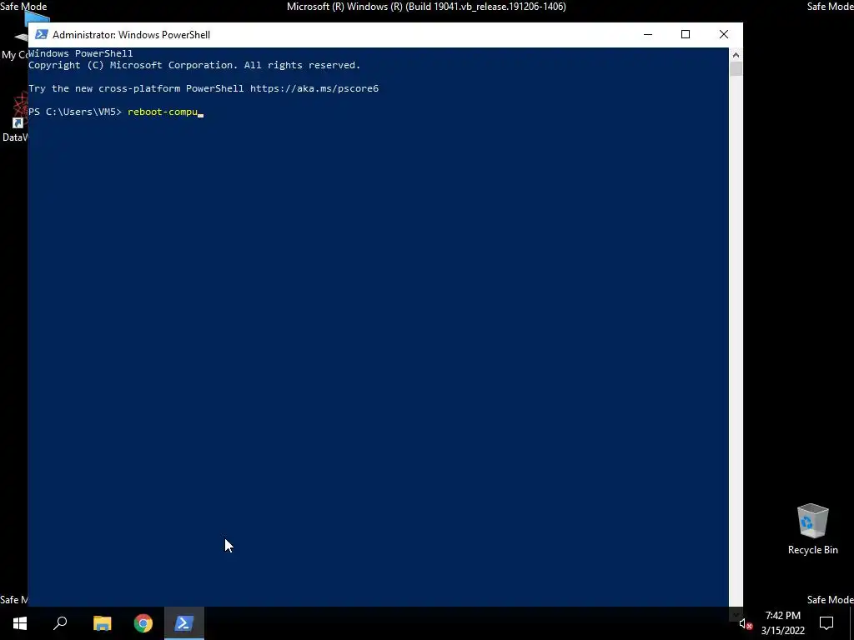Image resolution: width=854 pixels, height=640 pixels.
Task: Click the muted volume tray icon
Action: [746, 623]
